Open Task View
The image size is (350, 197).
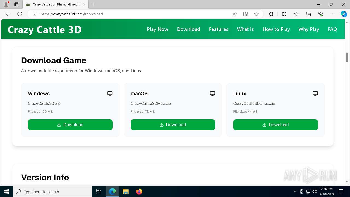98,192
